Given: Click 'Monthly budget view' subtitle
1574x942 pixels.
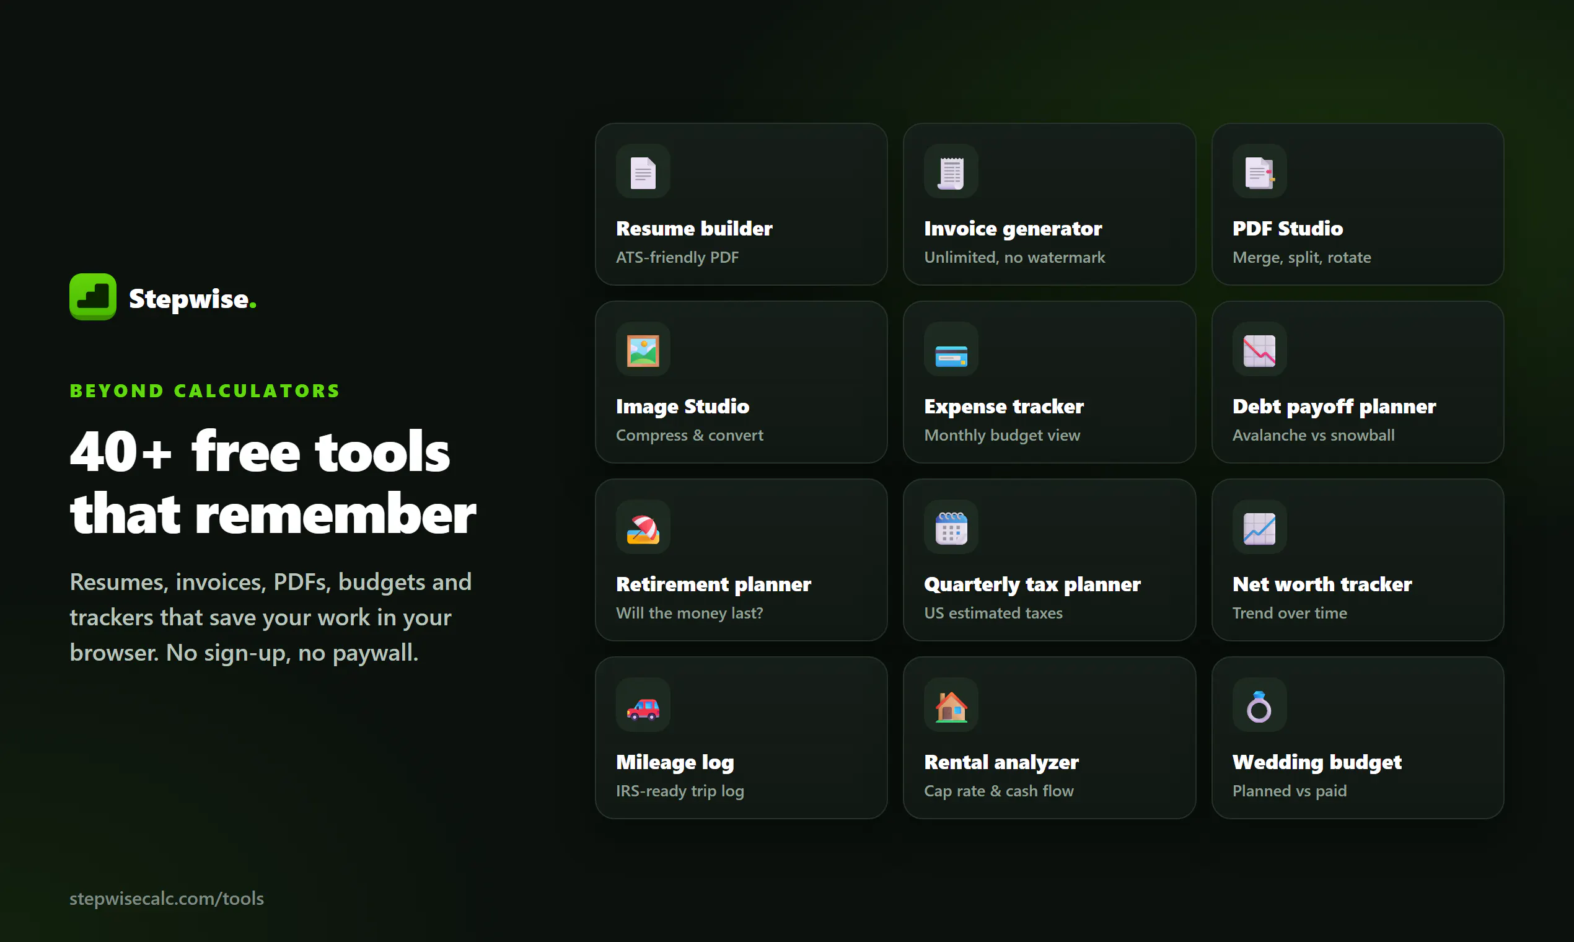Looking at the screenshot, I should pos(1001,435).
